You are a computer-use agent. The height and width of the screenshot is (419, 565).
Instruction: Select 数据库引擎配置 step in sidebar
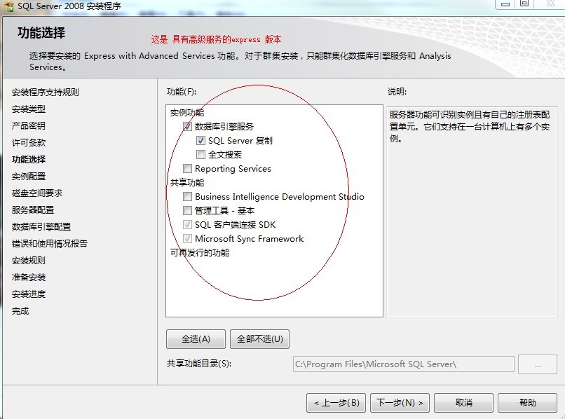(41, 227)
